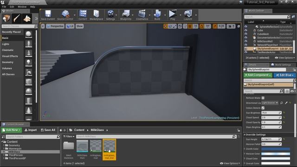Click the browse magnifier icon beside Light Source
The width and height of the screenshot is (297, 167).
[x=282, y=103]
